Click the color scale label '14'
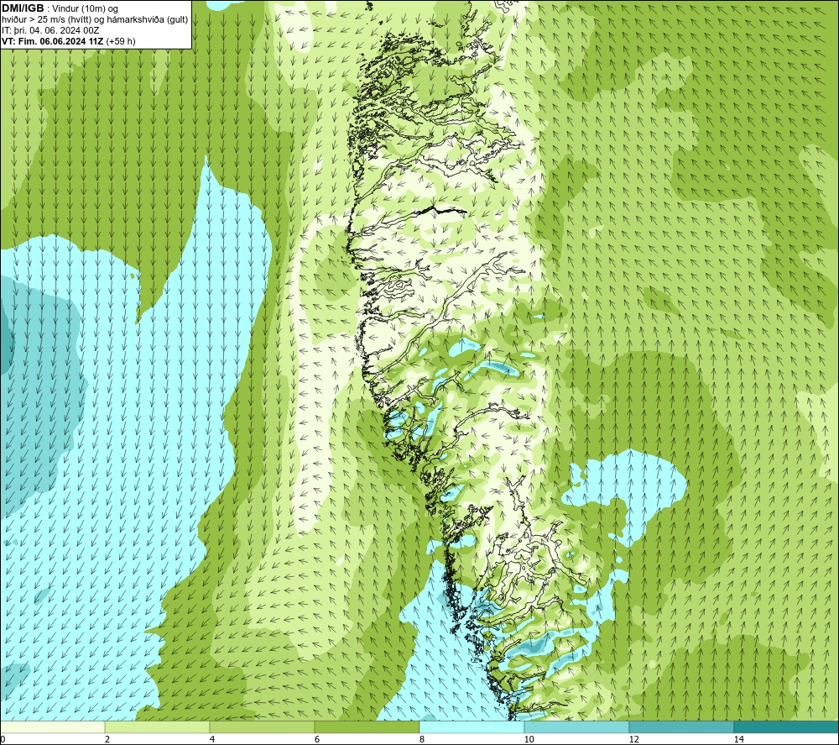Viewport: 839px width, 745px height. click(738, 740)
